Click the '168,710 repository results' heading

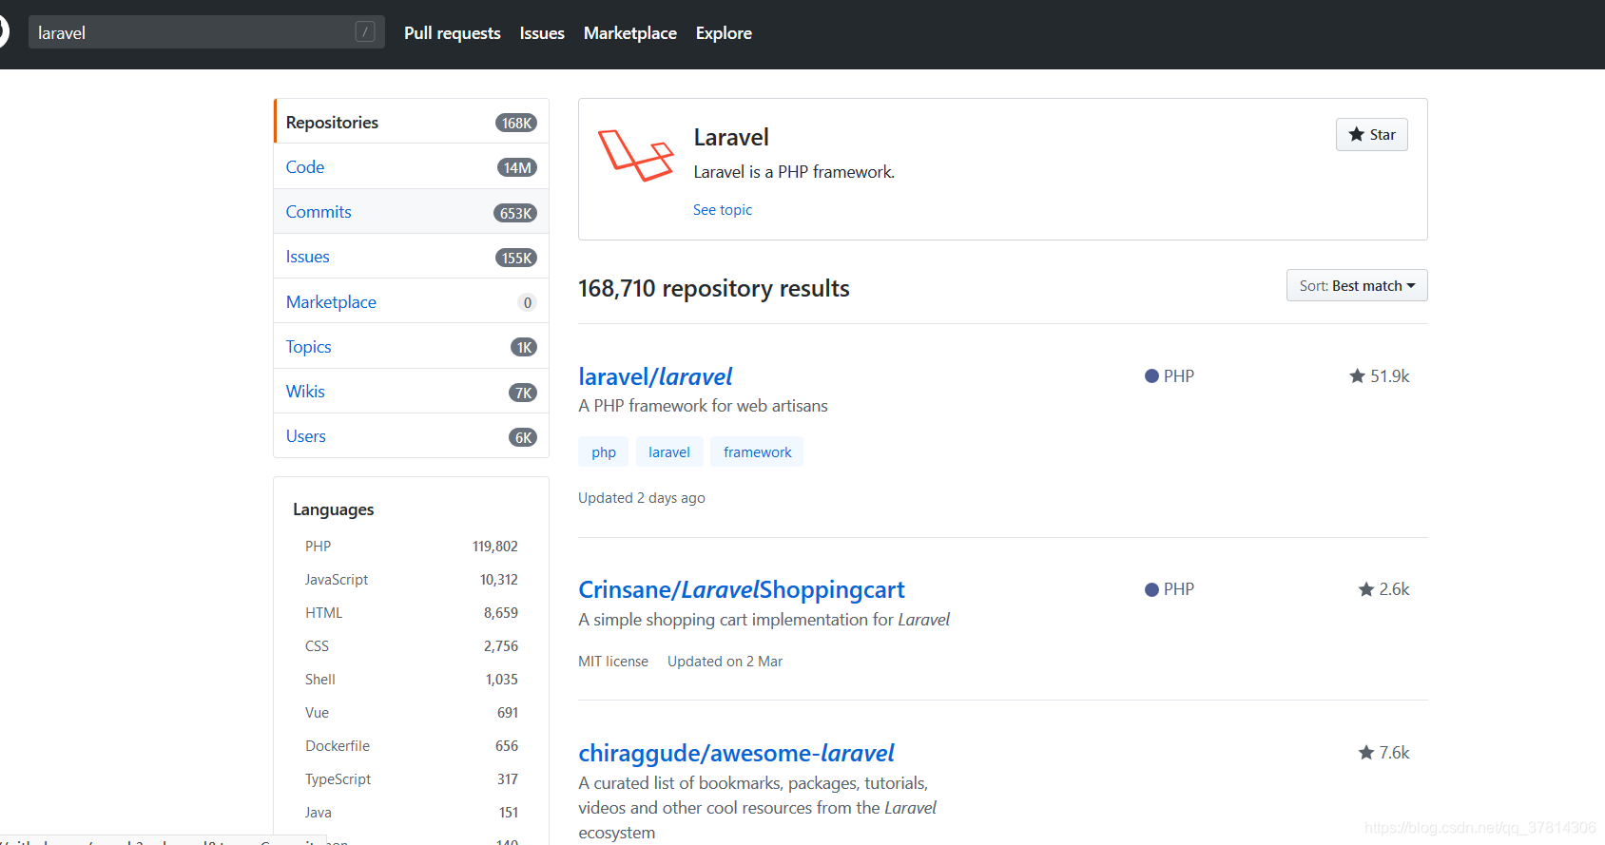714,288
